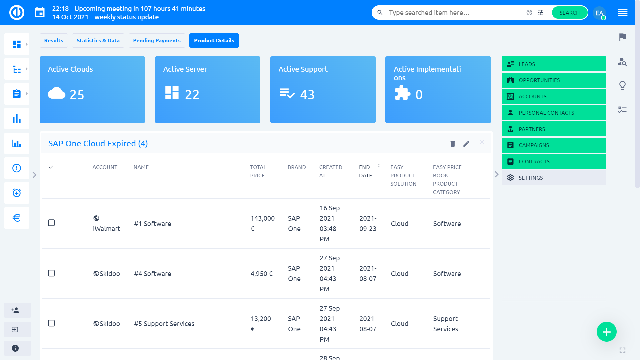Open CONTRACTS in the right menu
The width and height of the screenshot is (640, 360).
pyautogui.click(x=554, y=161)
